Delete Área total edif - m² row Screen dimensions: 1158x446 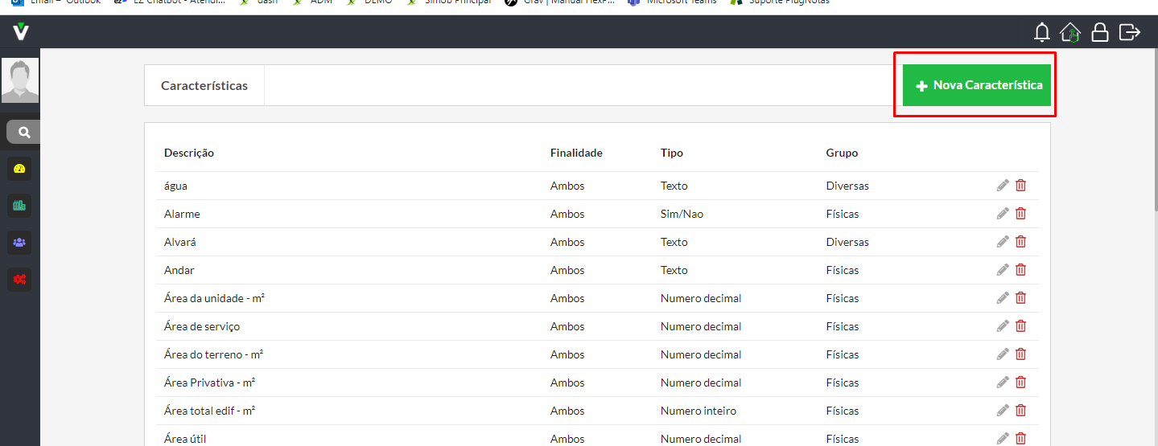coord(1020,411)
